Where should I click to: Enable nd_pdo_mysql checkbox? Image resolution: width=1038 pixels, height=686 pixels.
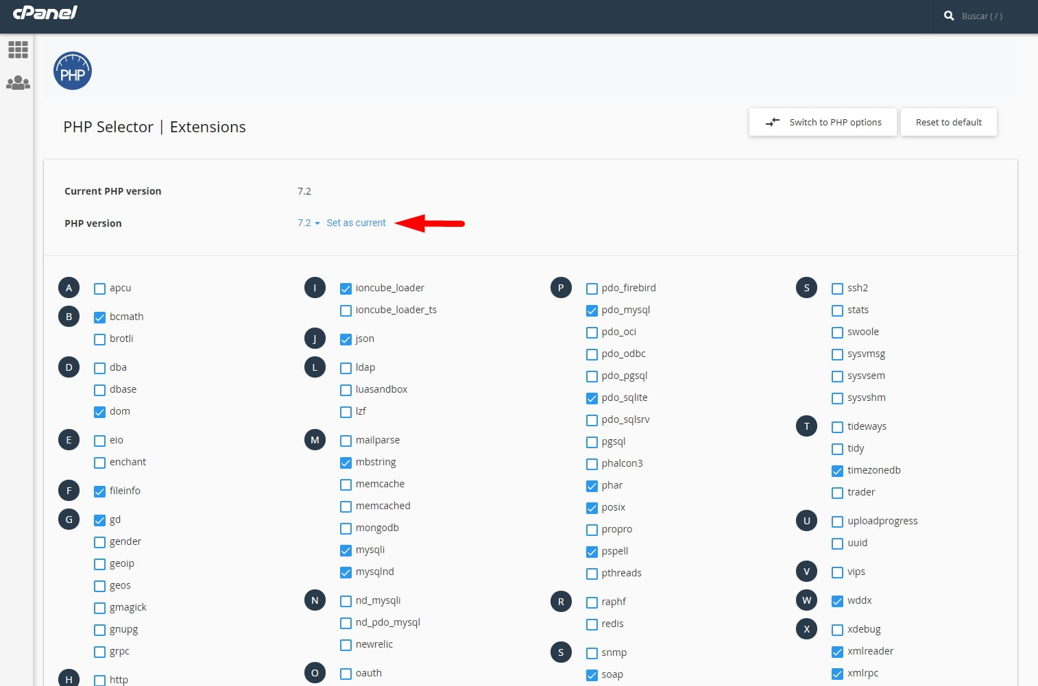point(346,623)
